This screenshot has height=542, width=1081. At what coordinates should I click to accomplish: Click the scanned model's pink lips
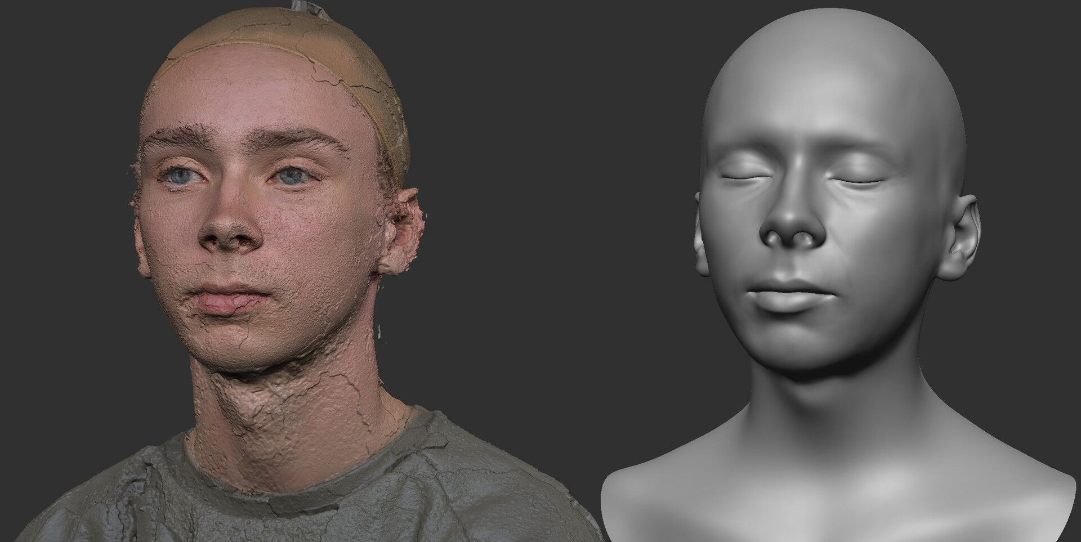(221, 302)
